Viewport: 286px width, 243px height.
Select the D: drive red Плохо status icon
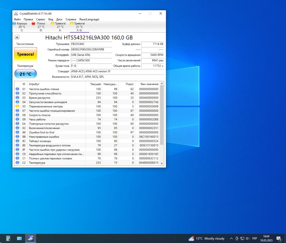tap(34, 23)
